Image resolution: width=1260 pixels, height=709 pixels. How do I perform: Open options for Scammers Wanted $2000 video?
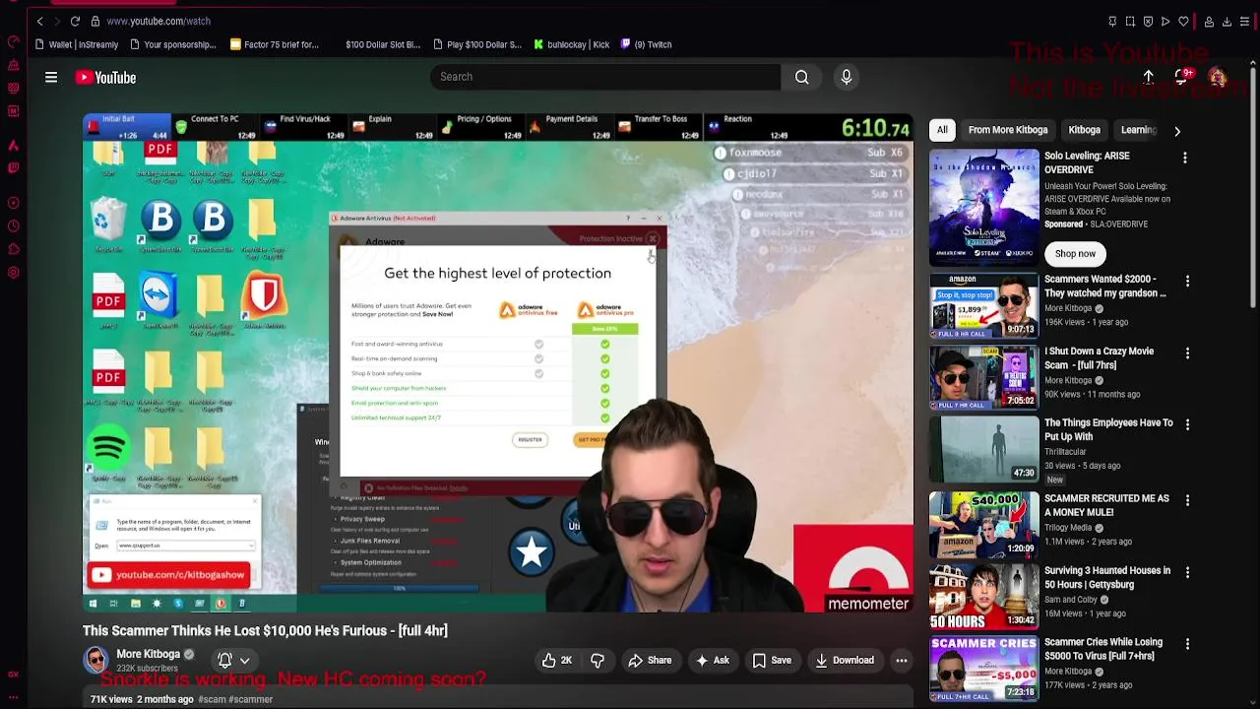point(1187,281)
